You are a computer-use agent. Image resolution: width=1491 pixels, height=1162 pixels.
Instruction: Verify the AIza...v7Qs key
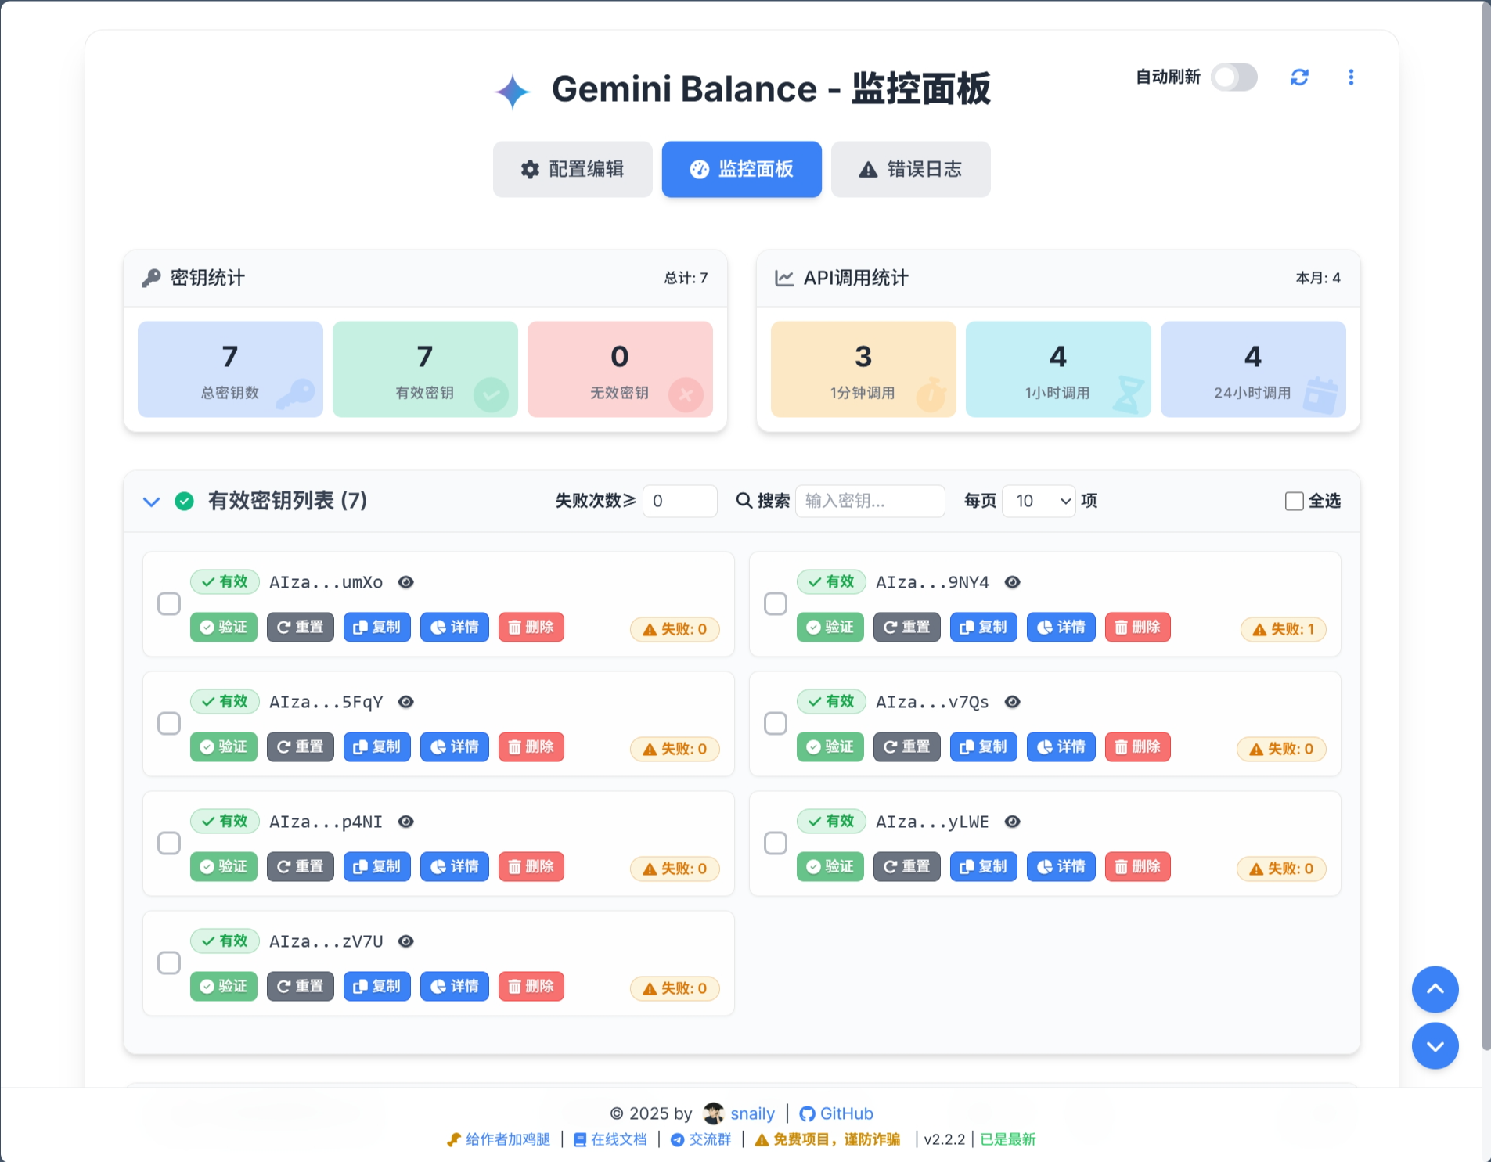[x=830, y=747]
